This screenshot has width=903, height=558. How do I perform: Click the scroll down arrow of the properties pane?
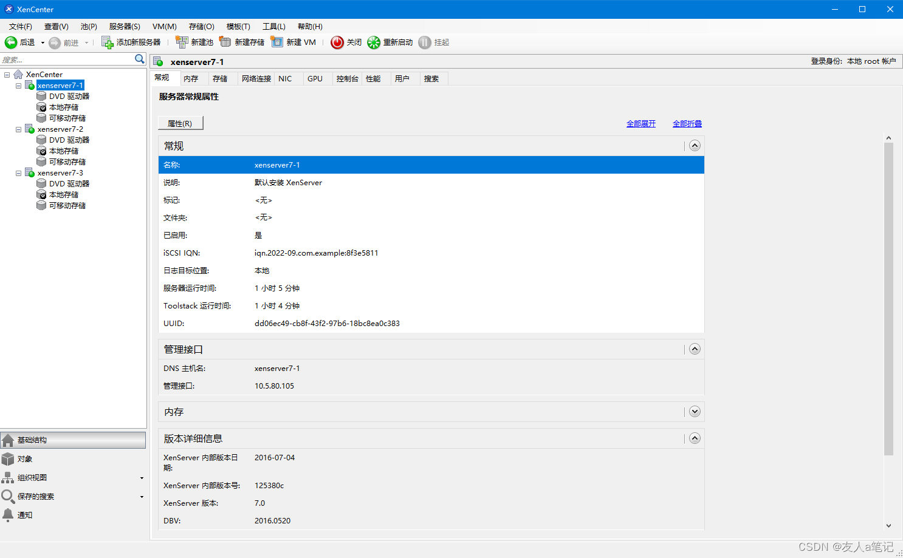tap(888, 526)
